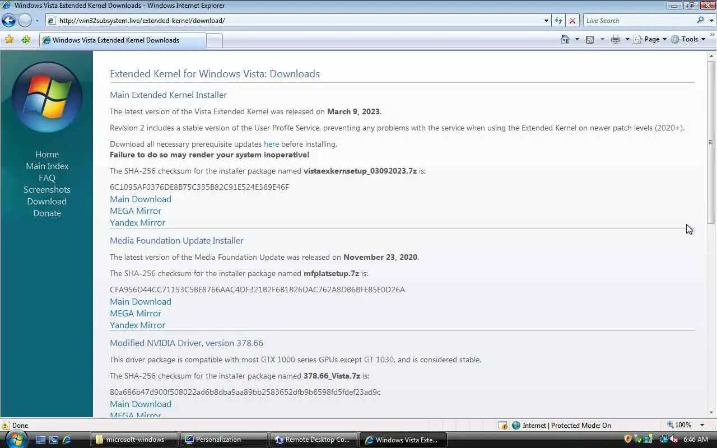Refresh the page with the Refresh icon

(558, 21)
